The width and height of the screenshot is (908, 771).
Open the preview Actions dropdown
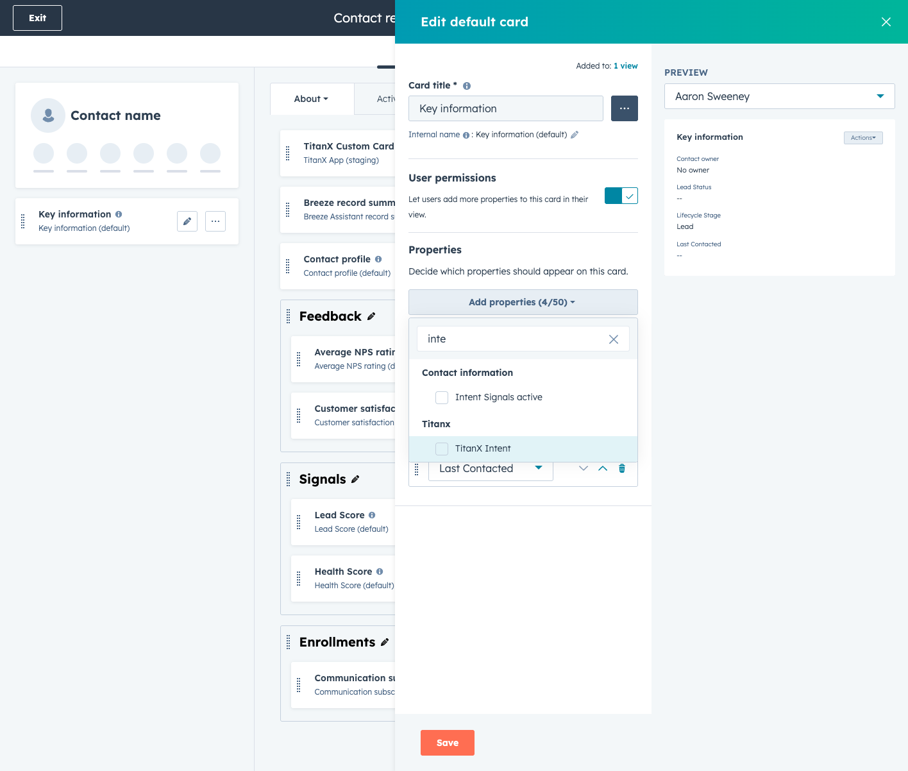863,138
